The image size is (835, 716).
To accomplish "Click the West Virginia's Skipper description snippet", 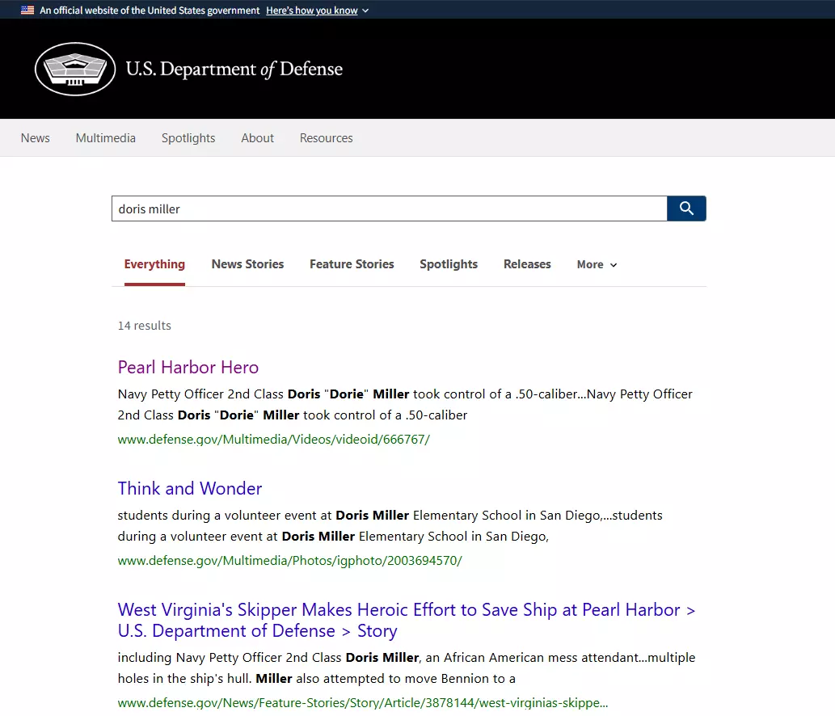I will tap(407, 668).
